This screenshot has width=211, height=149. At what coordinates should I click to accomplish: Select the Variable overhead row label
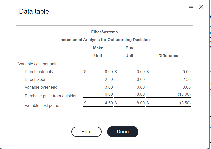41,87
